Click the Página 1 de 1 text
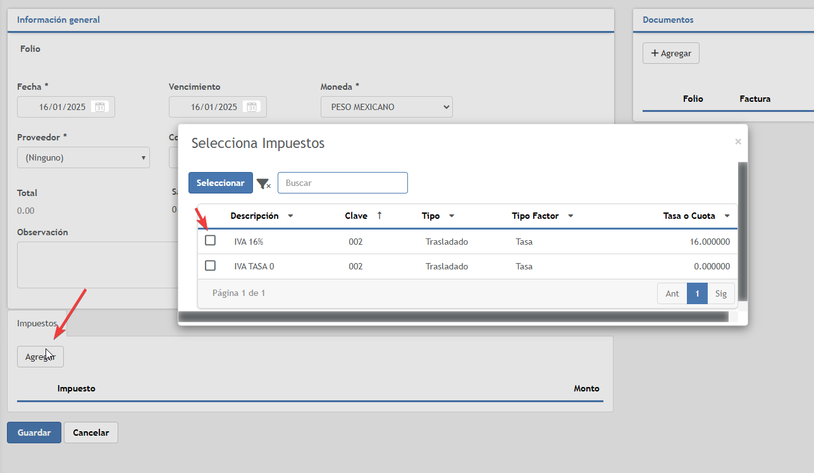 [x=238, y=293]
